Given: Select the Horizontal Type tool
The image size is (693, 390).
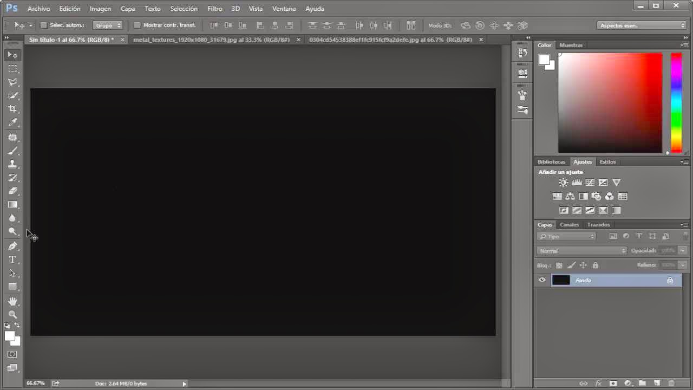Looking at the screenshot, I should click(x=12, y=260).
